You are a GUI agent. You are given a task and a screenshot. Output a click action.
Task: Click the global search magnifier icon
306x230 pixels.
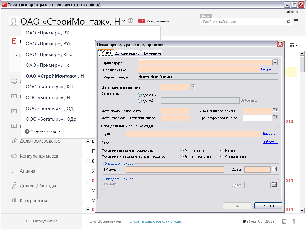pyautogui.click(x=288, y=22)
